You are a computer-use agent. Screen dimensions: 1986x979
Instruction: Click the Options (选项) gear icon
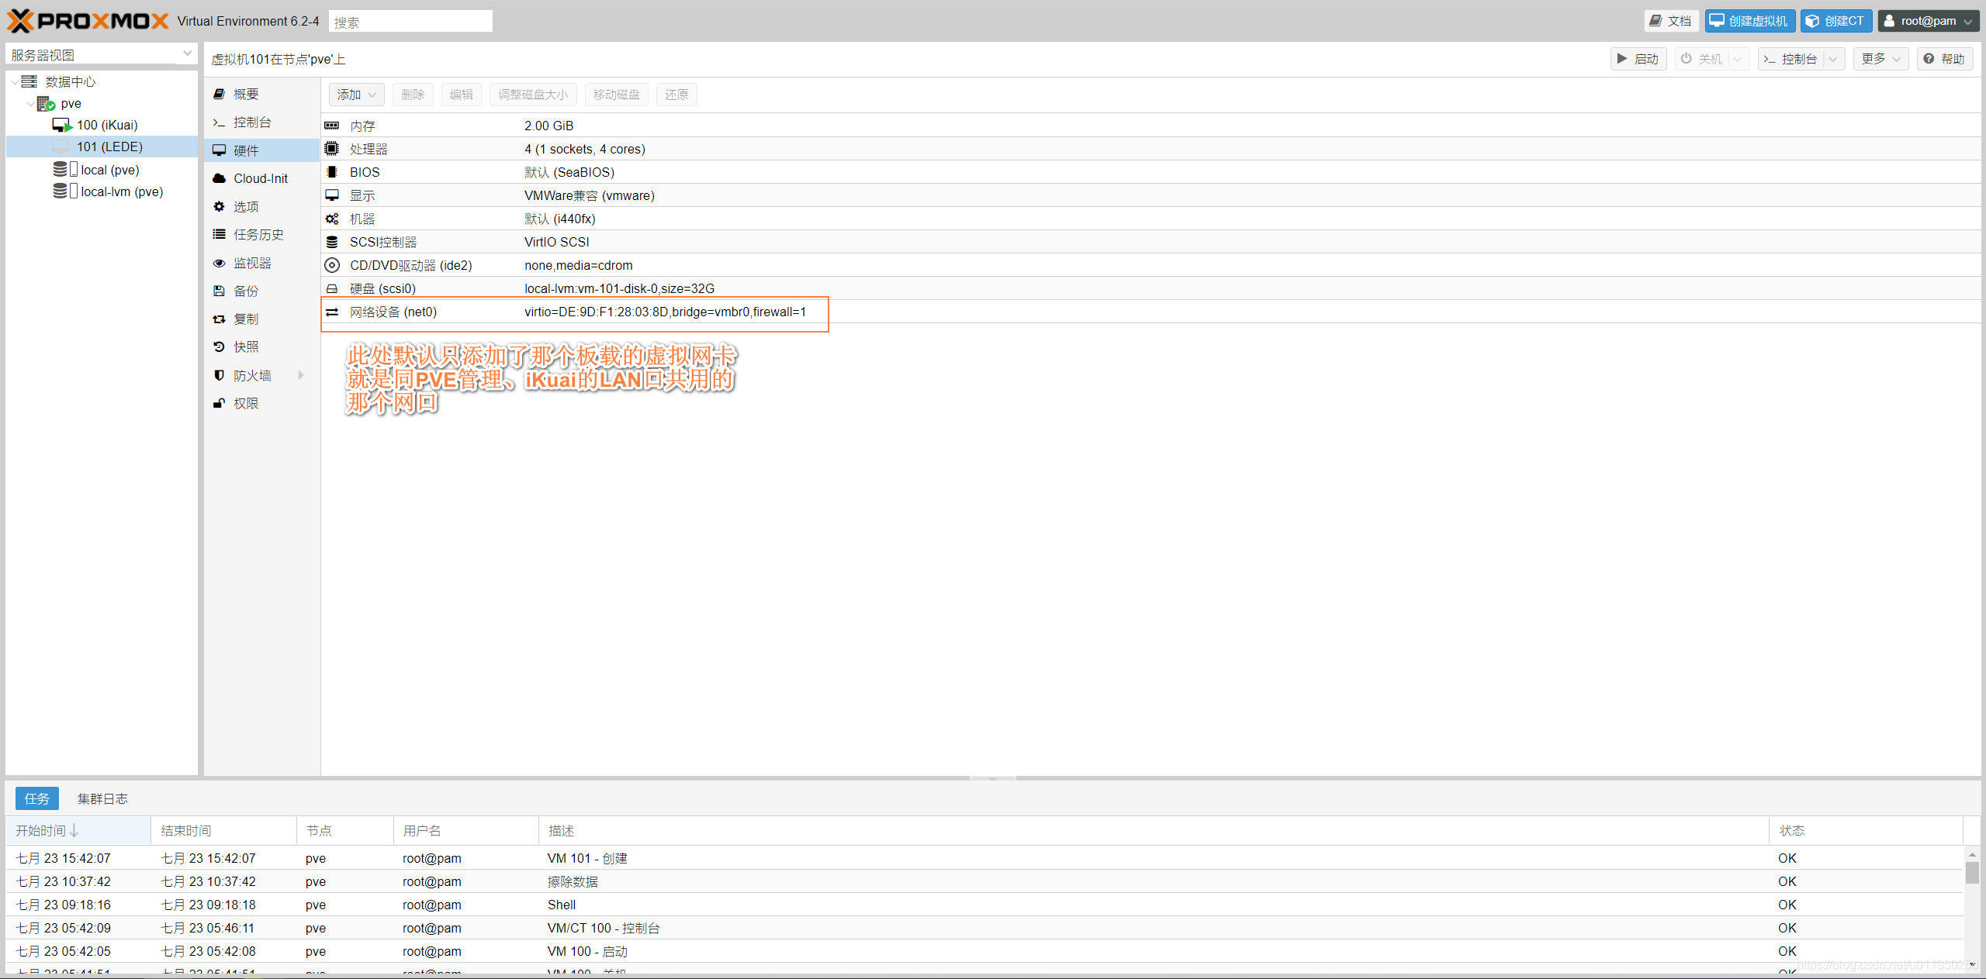point(220,206)
